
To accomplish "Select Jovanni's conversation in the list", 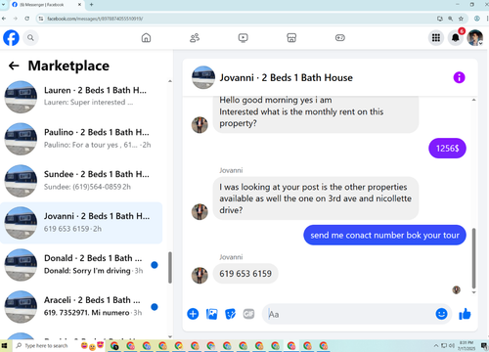I will 81,223.
